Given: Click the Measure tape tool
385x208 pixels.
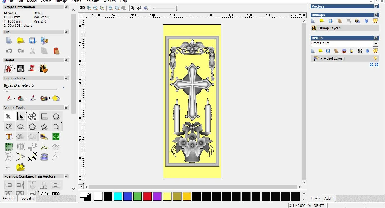Looking at the screenshot, I should pyautogui.click(x=44, y=137).
